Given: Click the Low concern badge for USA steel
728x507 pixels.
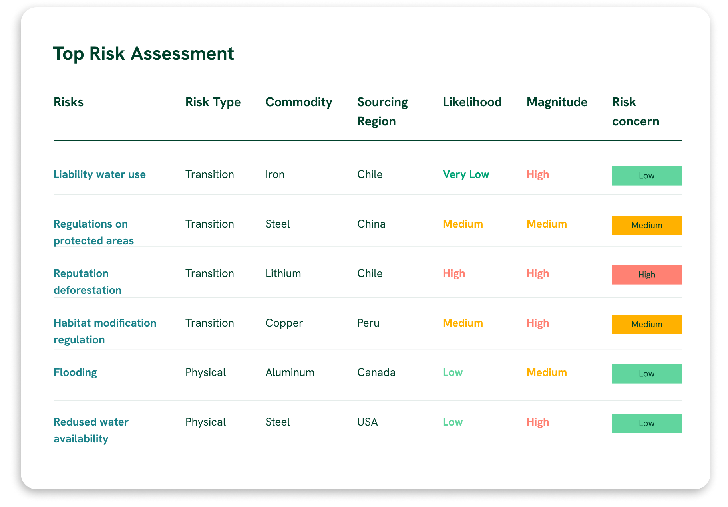Looking at the screenshot, I should click(x=646, y=423).
